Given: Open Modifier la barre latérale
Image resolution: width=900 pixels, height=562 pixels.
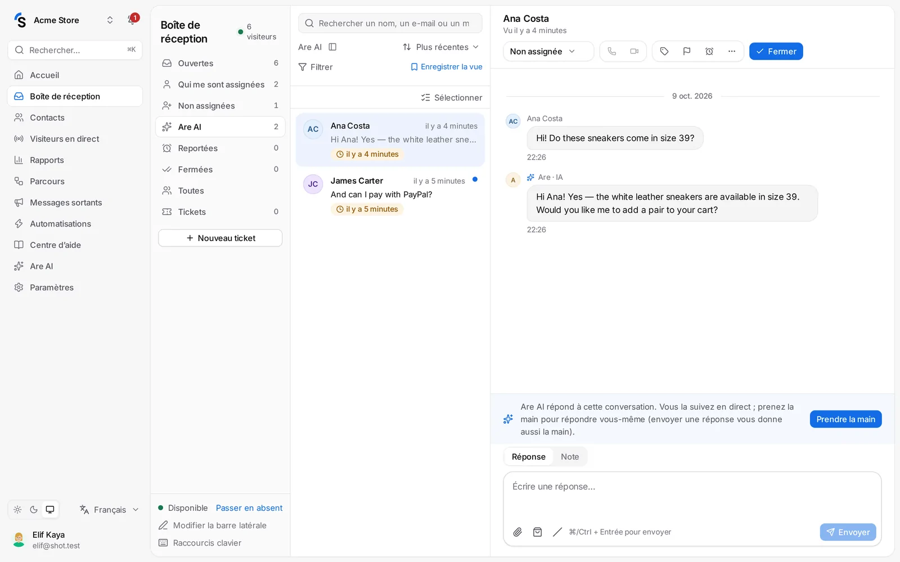Looking at the screenshot, I should [x=213, y=525].
